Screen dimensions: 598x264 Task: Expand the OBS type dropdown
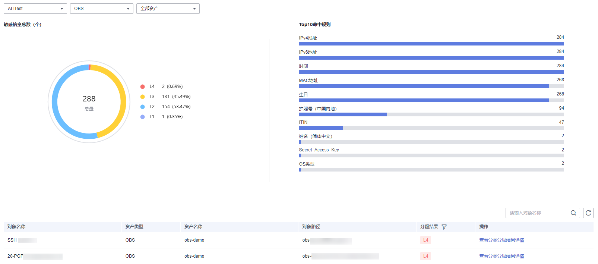(101, 9)
